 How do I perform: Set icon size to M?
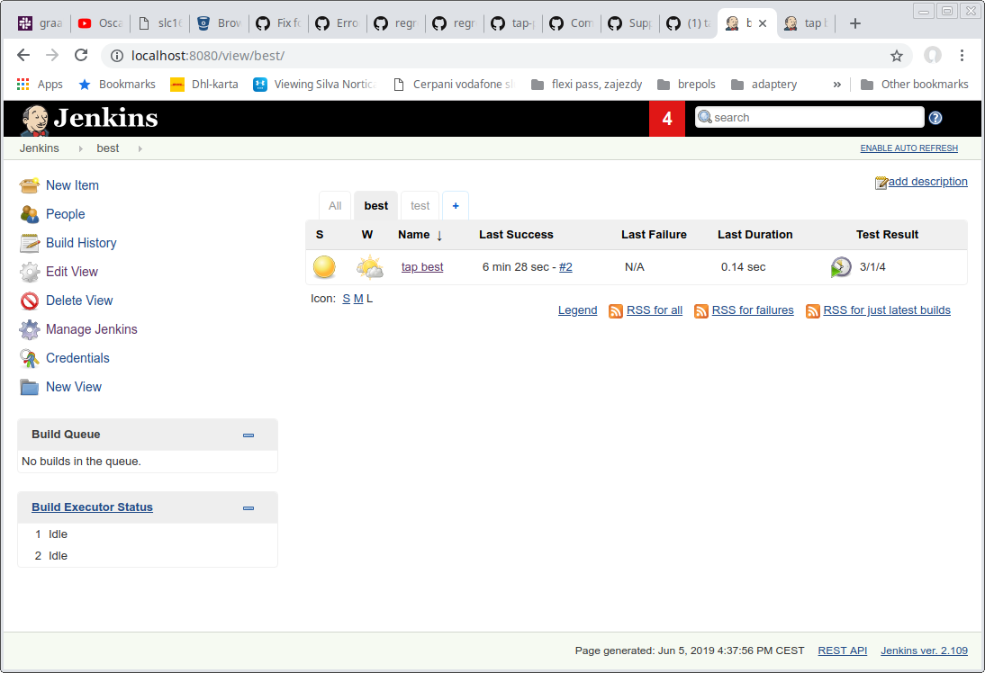click(358, 299)
